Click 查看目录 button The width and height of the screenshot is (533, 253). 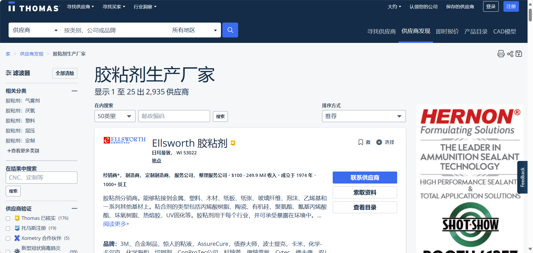click(365, 207)
